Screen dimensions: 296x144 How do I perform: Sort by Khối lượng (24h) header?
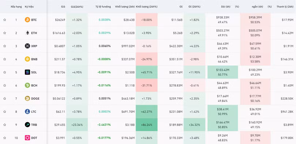coord(125,7)
